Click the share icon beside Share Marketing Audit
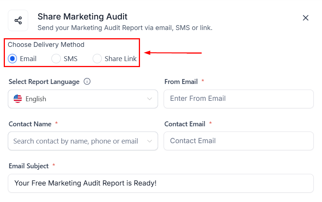The width and height of the screenshot is (322, 202). pyautogui.click(x=18, y=21)
